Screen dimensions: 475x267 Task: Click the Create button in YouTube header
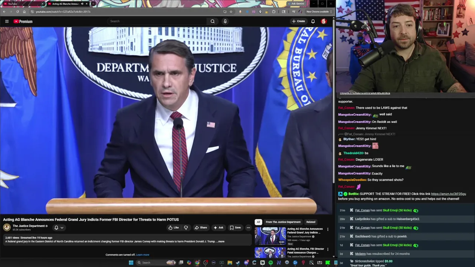[x=298, y=21]
